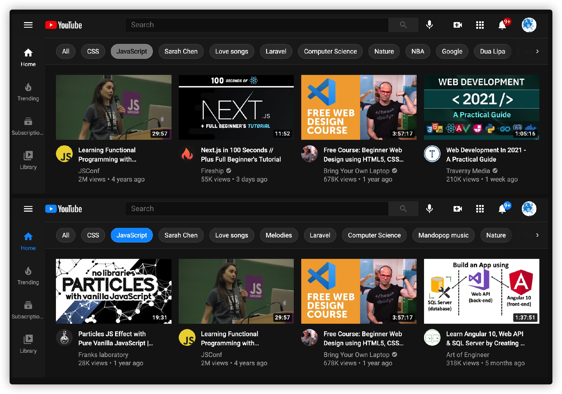Open the create video camera icon in top window
Image resolution: width=562 pixels, height=394 pixels.
pos(458,25)
